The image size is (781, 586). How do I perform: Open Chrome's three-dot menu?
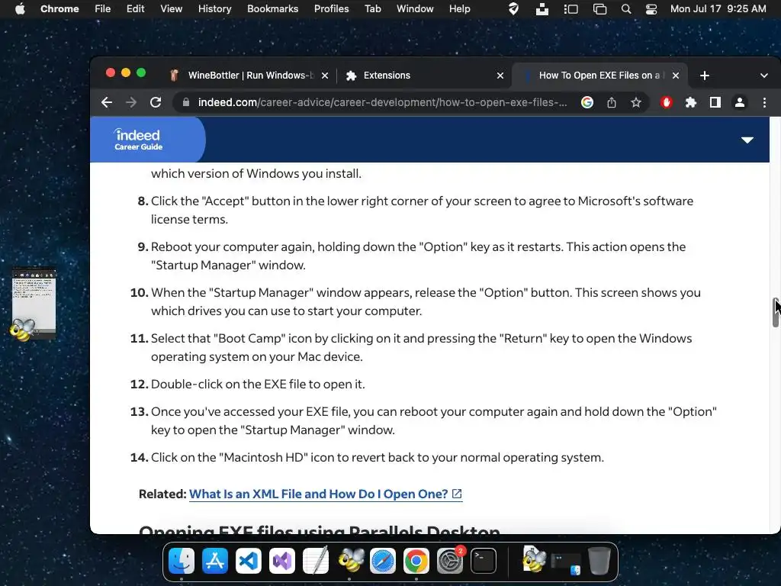pos(764,103)
